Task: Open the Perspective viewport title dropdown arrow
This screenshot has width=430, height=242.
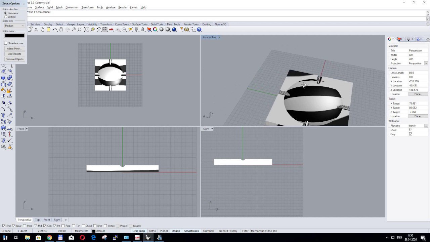Action: coord(219,37)
